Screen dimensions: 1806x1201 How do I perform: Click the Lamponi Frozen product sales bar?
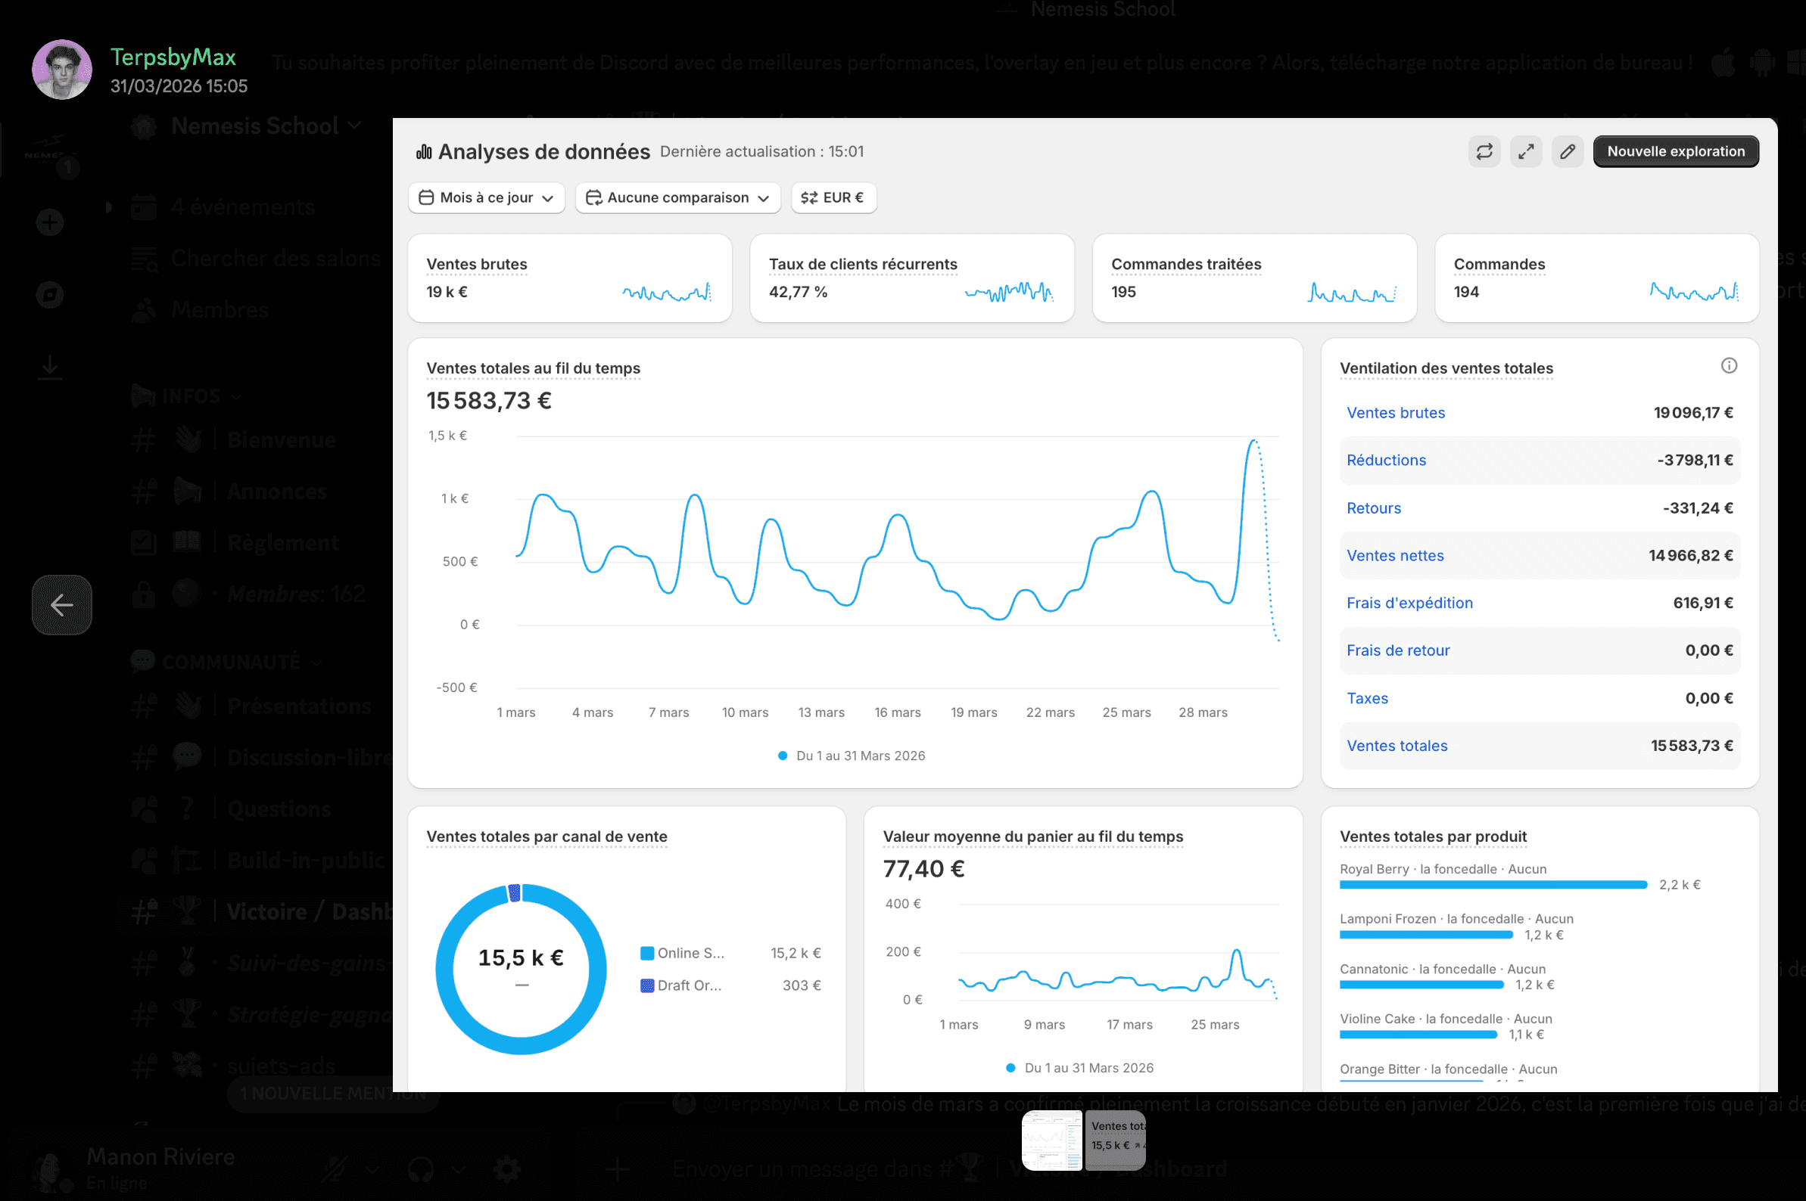coord(1426,935)
